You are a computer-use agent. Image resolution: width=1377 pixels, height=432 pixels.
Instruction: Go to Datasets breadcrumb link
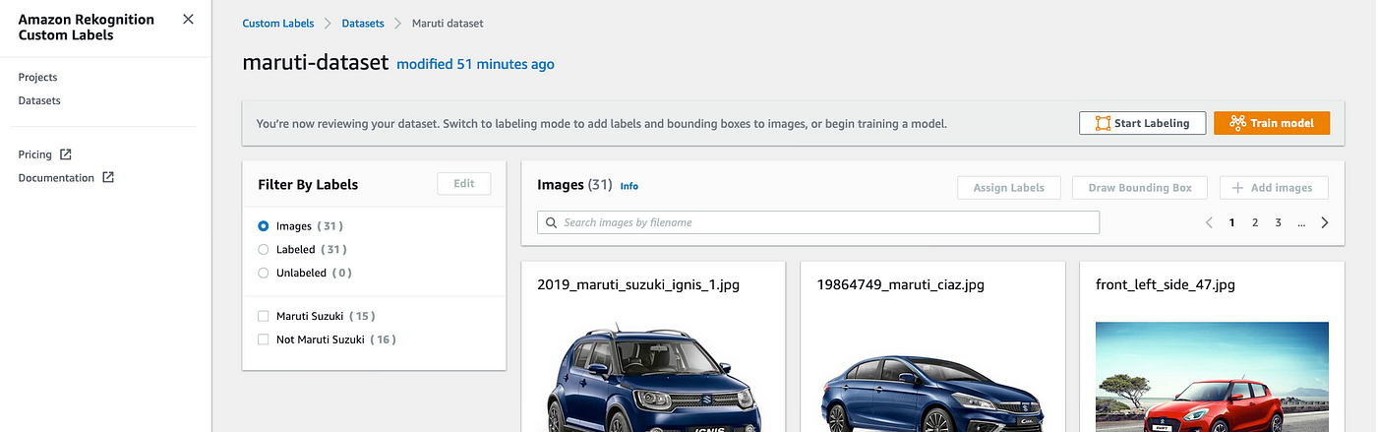click(x=363, y=23)
